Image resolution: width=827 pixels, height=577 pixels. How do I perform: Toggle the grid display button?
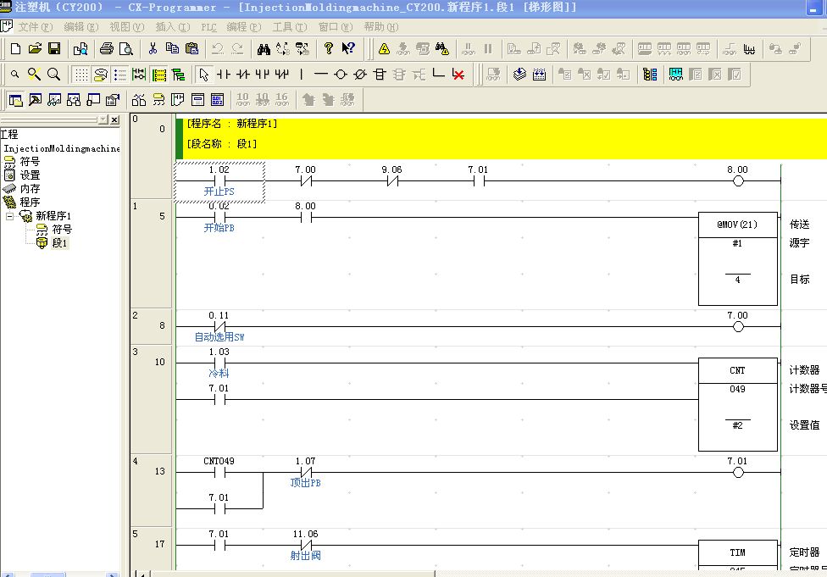[80, 75]
